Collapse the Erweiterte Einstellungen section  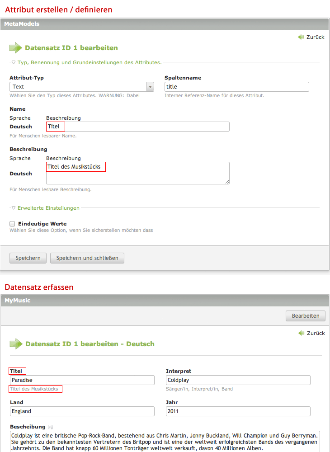[14, 208]
